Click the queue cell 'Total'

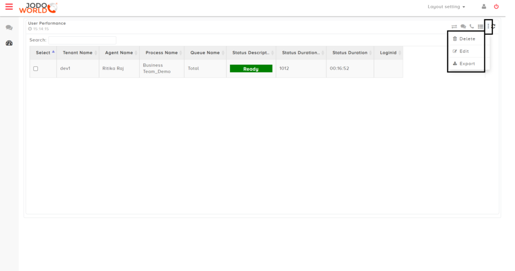(194, 68)
